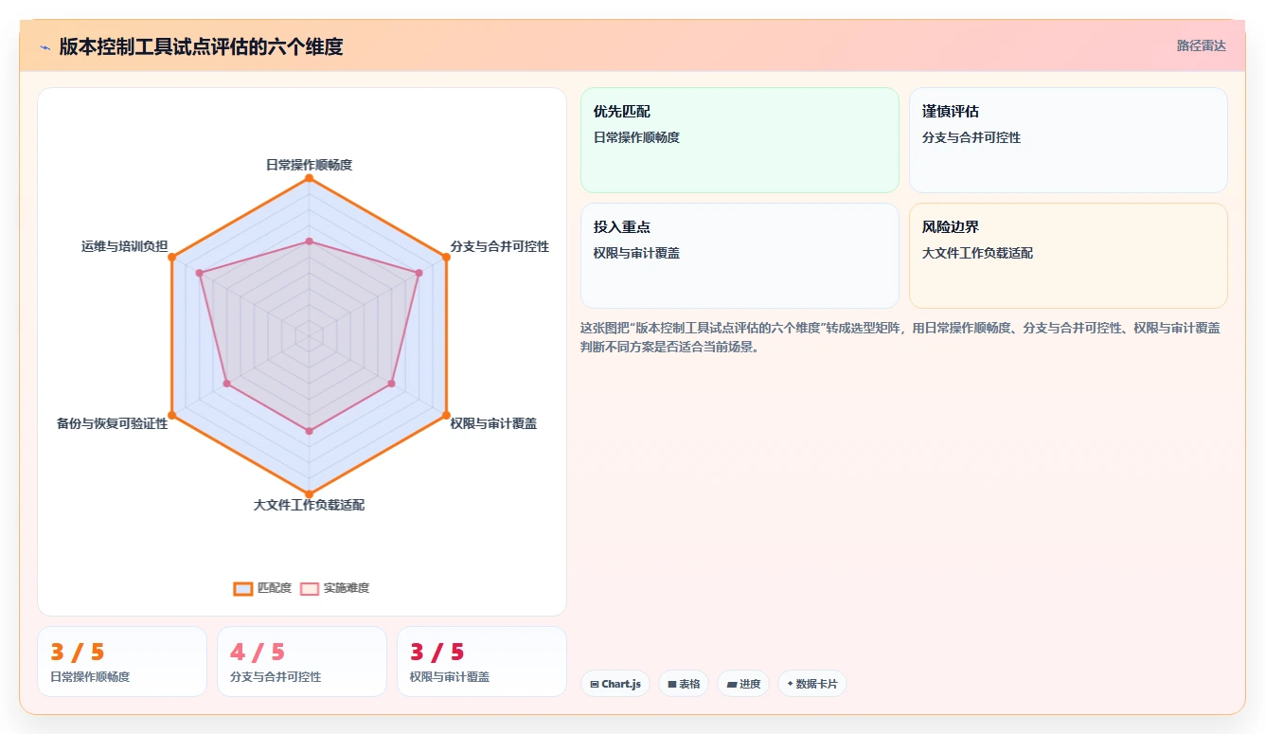Click the 3 / 5 日常操作顺畅度 score card

tap(122, 661)
